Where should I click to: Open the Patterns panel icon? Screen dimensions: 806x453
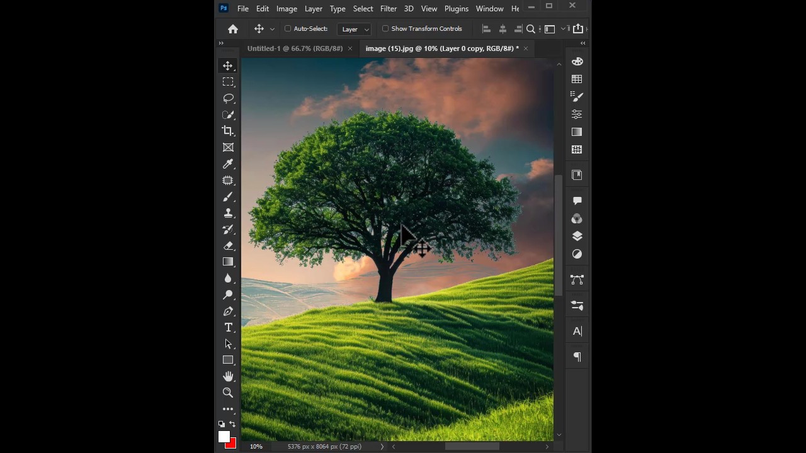tap(577, 150)
